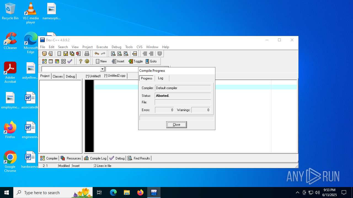Click the Status field showing Aborted
This screenshot has width=353, height=198.
183,96
